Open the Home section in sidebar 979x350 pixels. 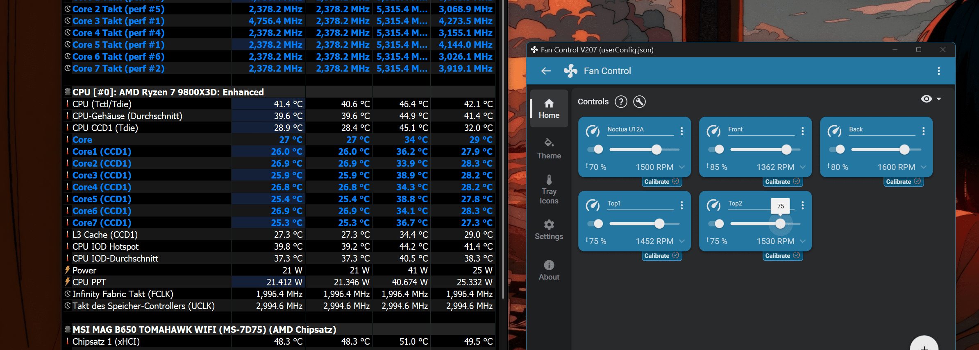549,108
